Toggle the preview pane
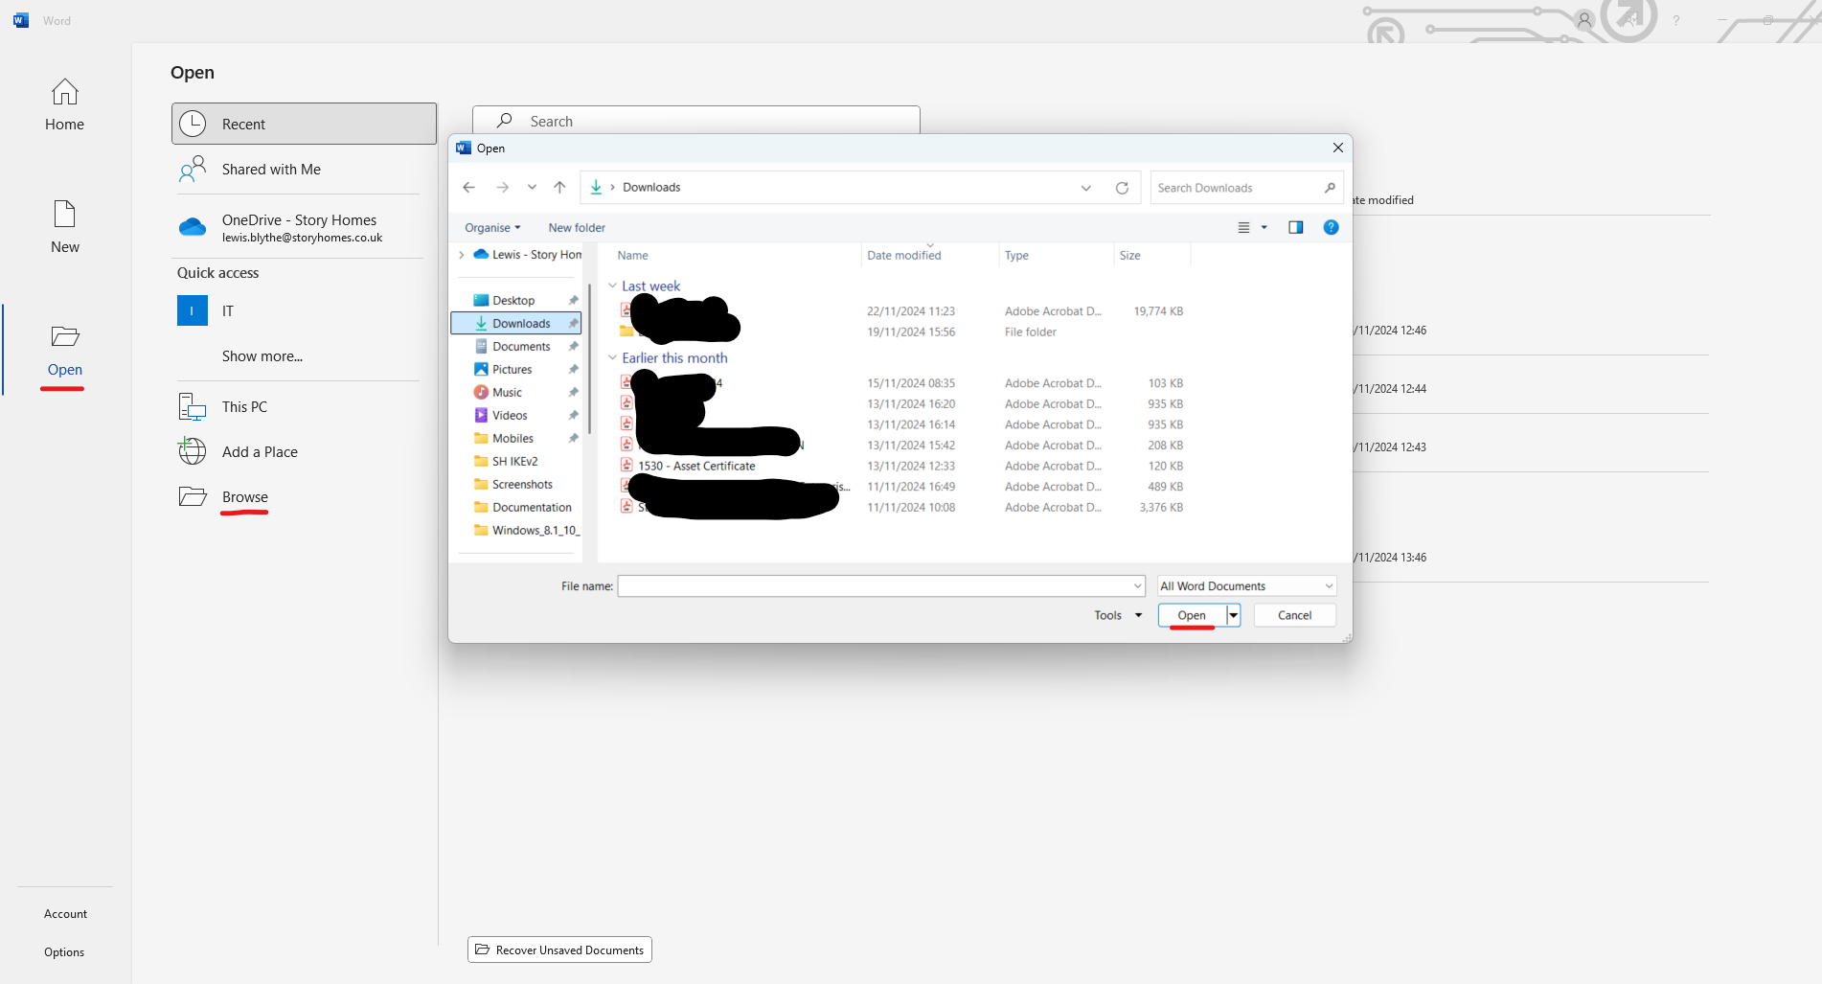The width and height of the screenshot is (1822, 984). coord(1295,228)
